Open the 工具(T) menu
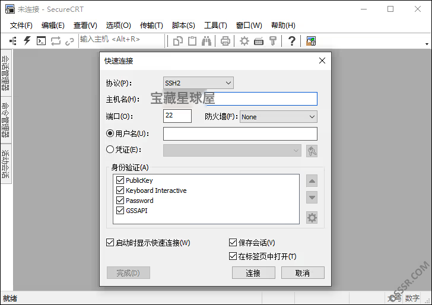 215,26
